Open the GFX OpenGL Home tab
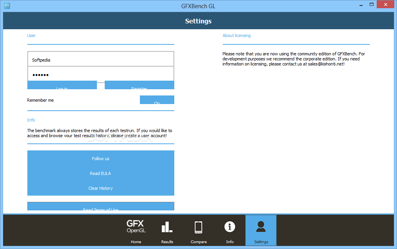 pyautogui.click(x=136, y=230)
